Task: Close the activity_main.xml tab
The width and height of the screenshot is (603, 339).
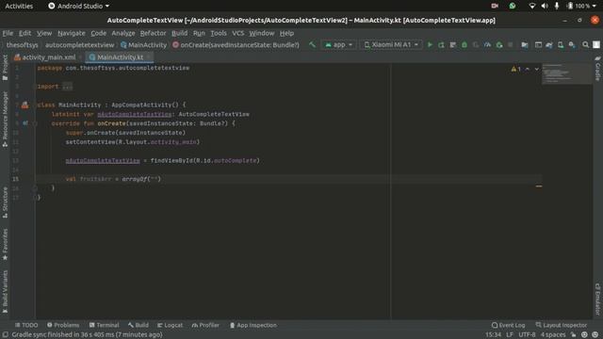Action: pyautogui.click(x=81, y=57)
